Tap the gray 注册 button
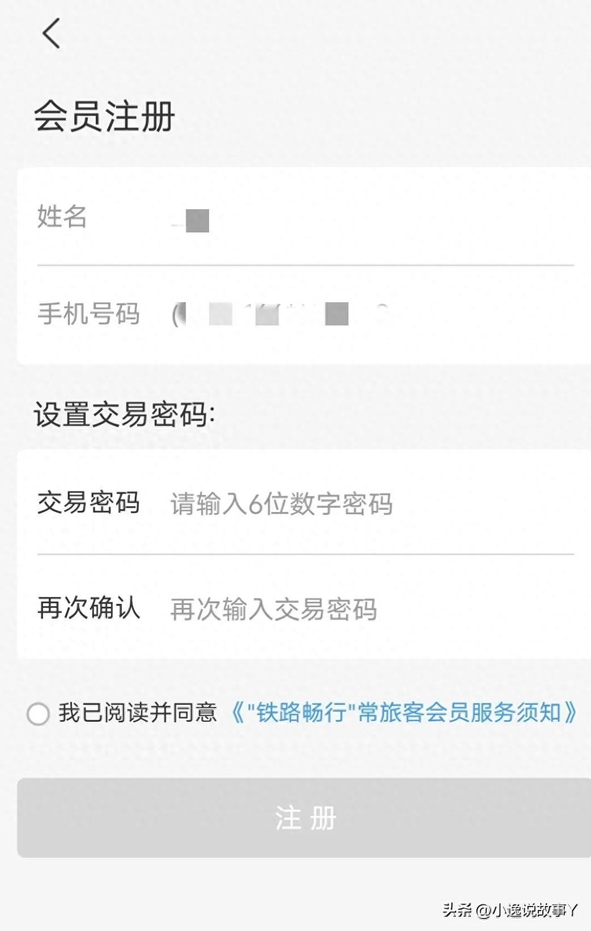Viewport: 591px width, 931px height. (304, 818)
